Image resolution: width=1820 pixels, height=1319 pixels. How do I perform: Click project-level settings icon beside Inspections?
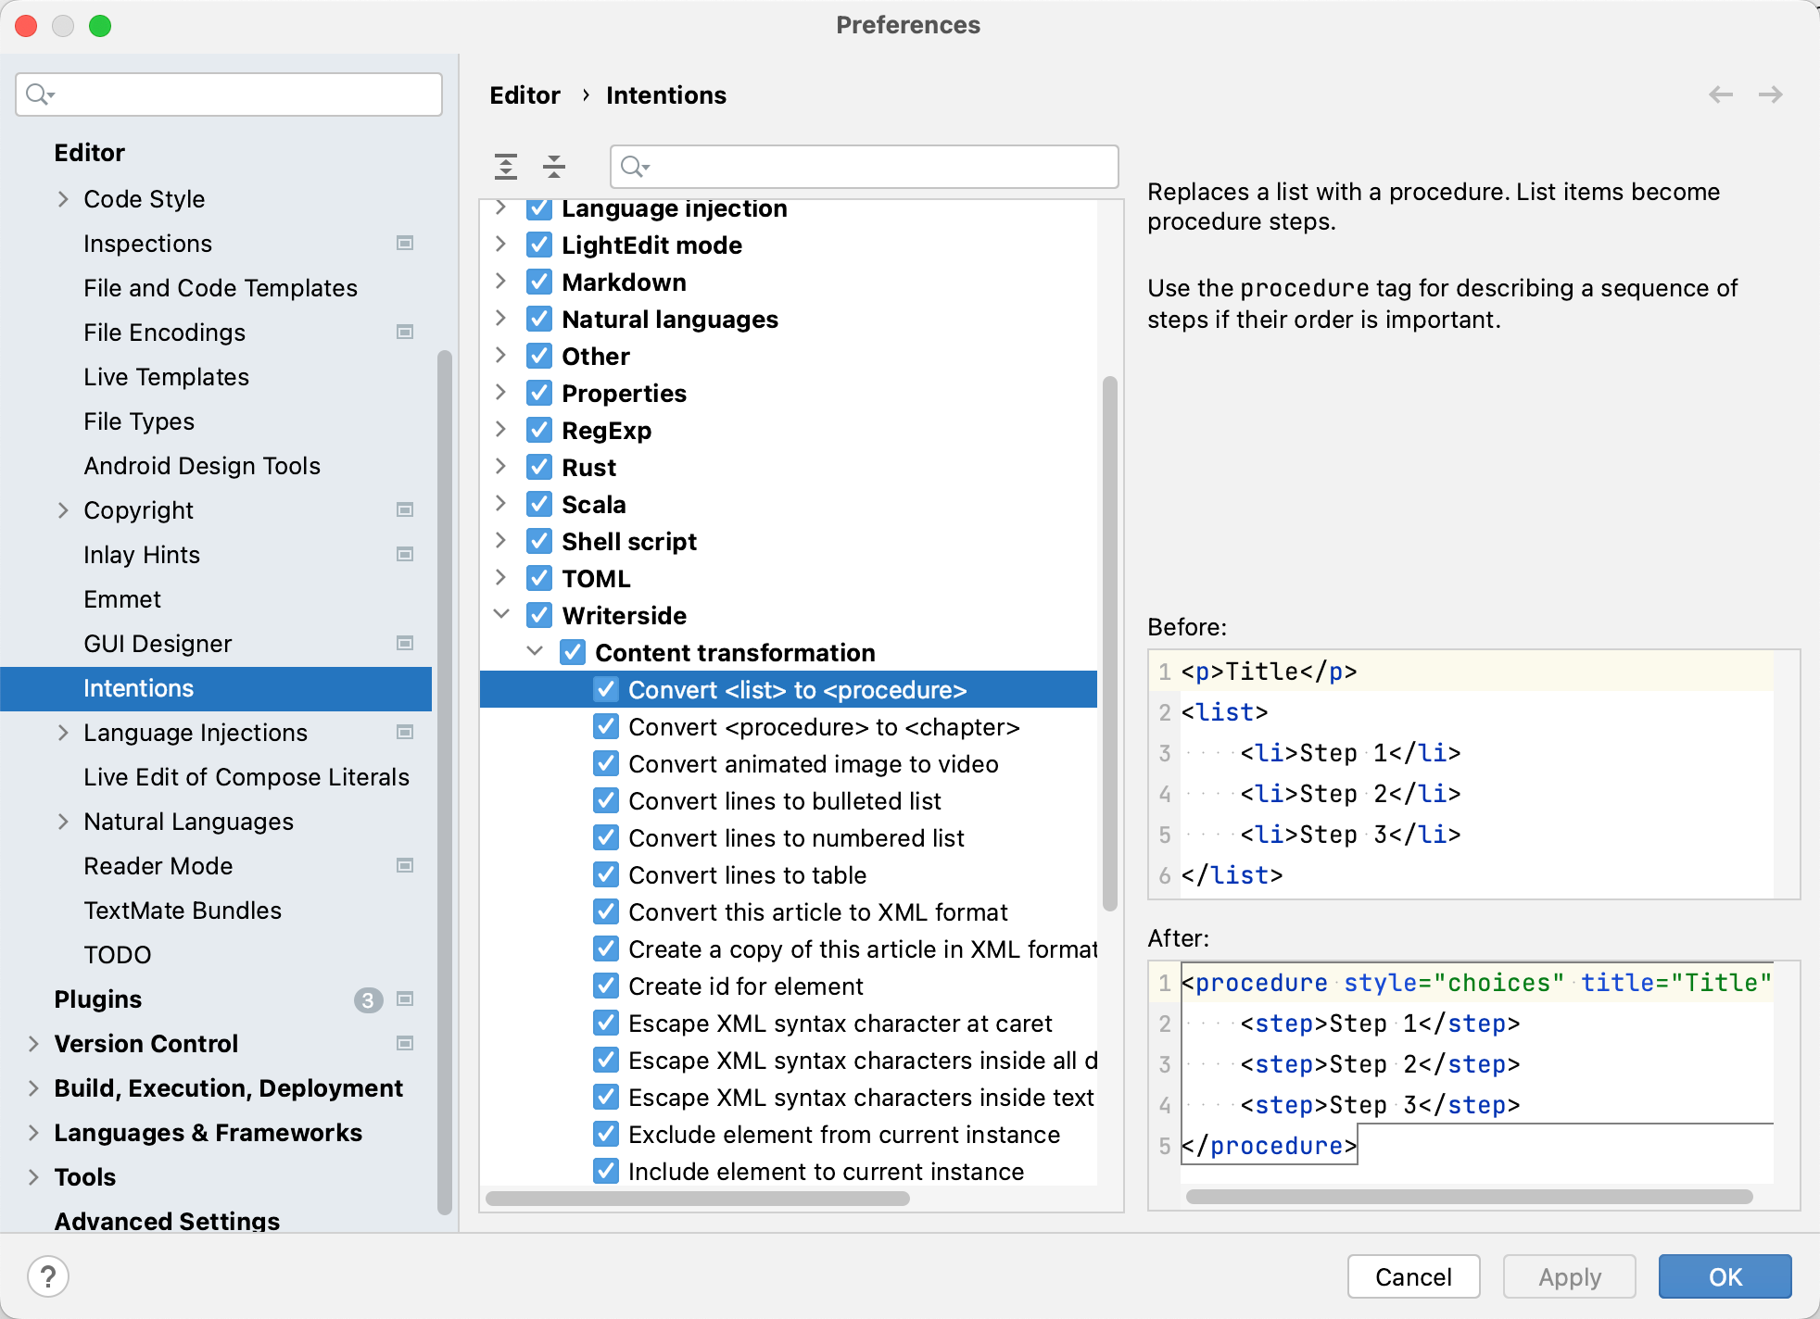pyautogui.click(x=405, y=243)
